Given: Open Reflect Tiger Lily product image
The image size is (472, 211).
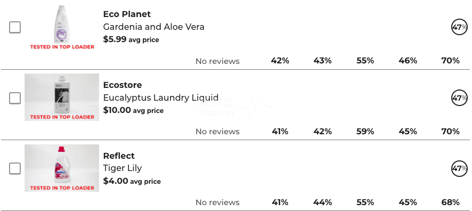Looking at the screenshot, I should 62,168.
